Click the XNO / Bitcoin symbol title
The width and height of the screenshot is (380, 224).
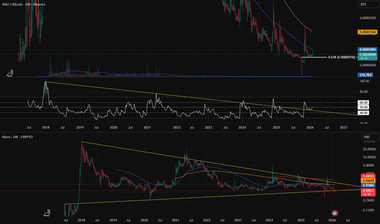pos(24,4)
